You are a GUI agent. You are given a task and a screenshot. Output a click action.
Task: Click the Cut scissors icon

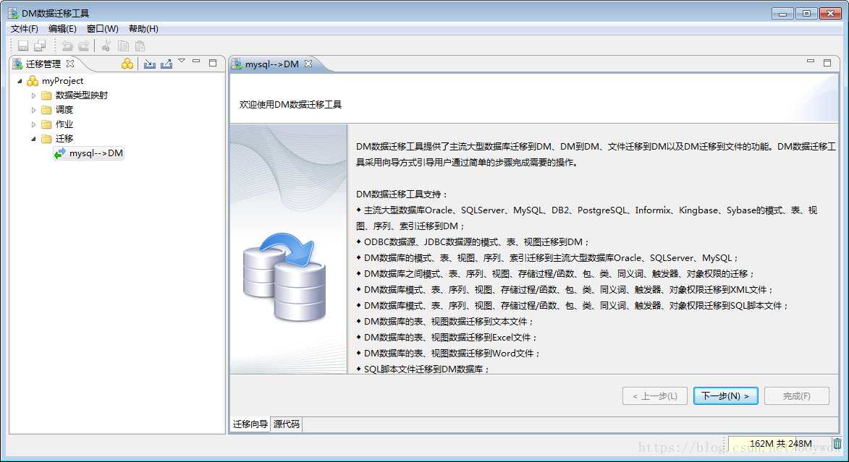(106, 46)
